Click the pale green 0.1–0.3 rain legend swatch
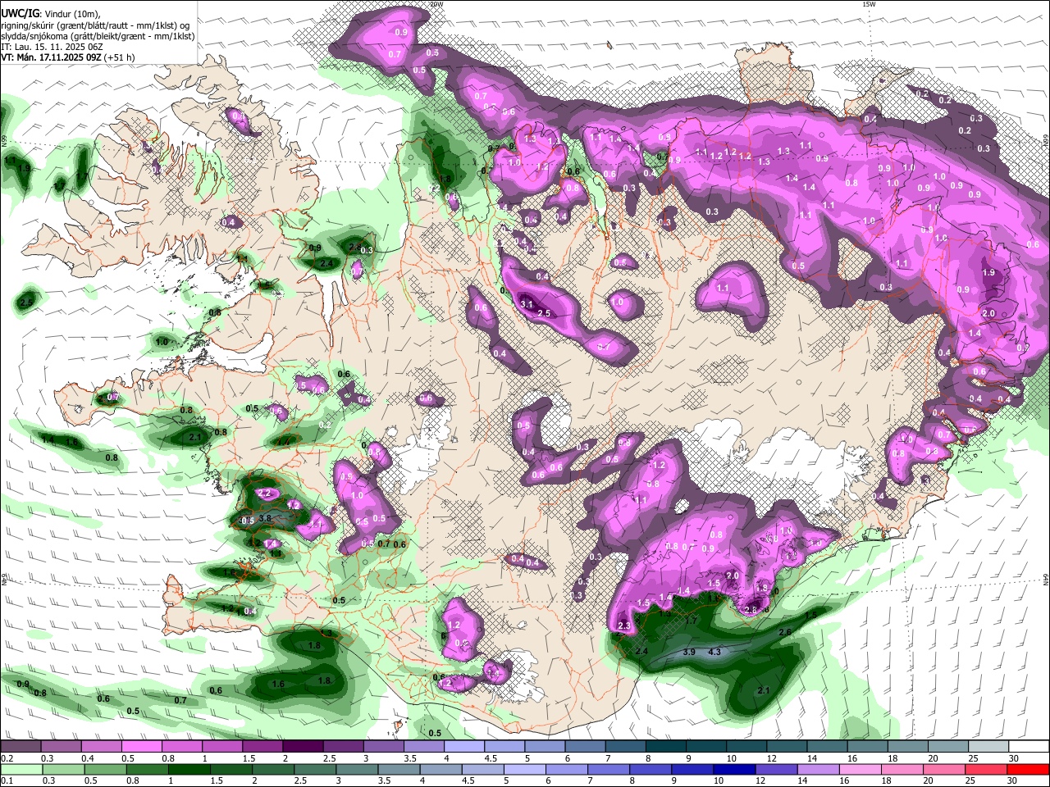Viewport: 1050px width, 787px height. pos(20,769)
